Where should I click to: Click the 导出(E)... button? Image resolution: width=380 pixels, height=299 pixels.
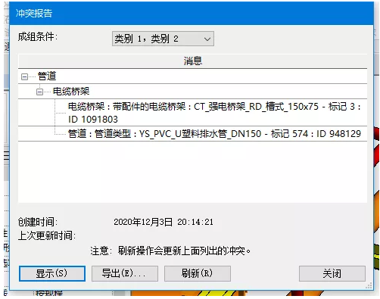coord(125,273)
